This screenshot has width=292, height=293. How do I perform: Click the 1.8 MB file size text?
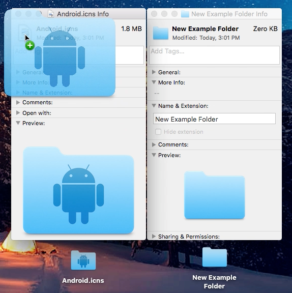point(131,29)
